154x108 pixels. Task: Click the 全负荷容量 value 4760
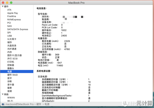(67, 49)
